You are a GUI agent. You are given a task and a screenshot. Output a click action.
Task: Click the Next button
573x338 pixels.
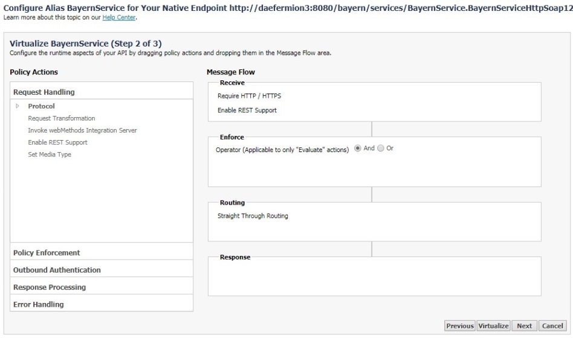[525, 325]
